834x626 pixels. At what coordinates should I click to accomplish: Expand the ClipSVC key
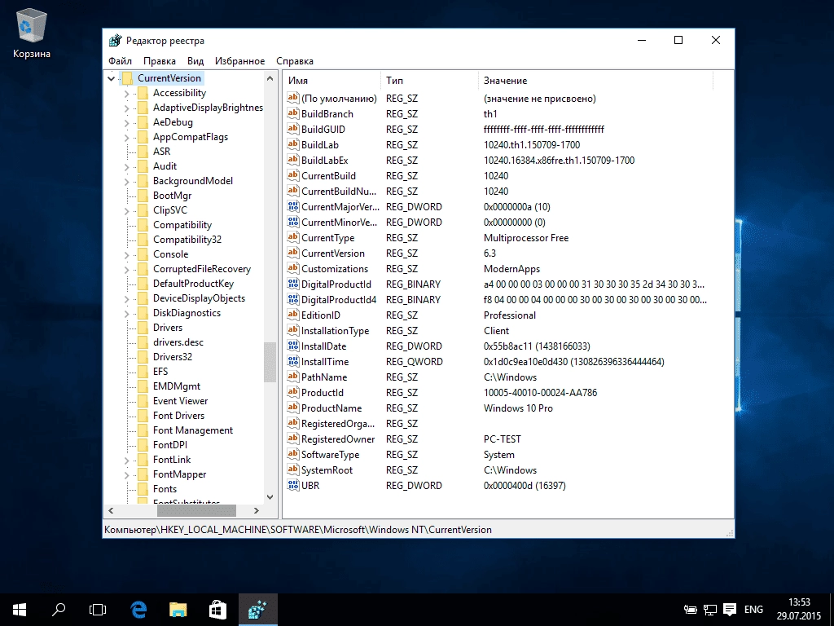126,211
